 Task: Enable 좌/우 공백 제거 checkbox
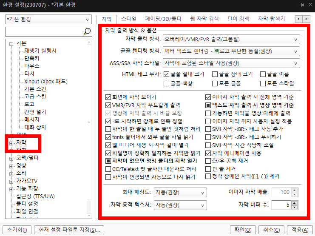click(x=208, y=161)
